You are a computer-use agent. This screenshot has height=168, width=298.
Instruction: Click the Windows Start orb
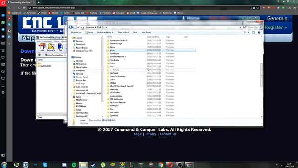4,165
